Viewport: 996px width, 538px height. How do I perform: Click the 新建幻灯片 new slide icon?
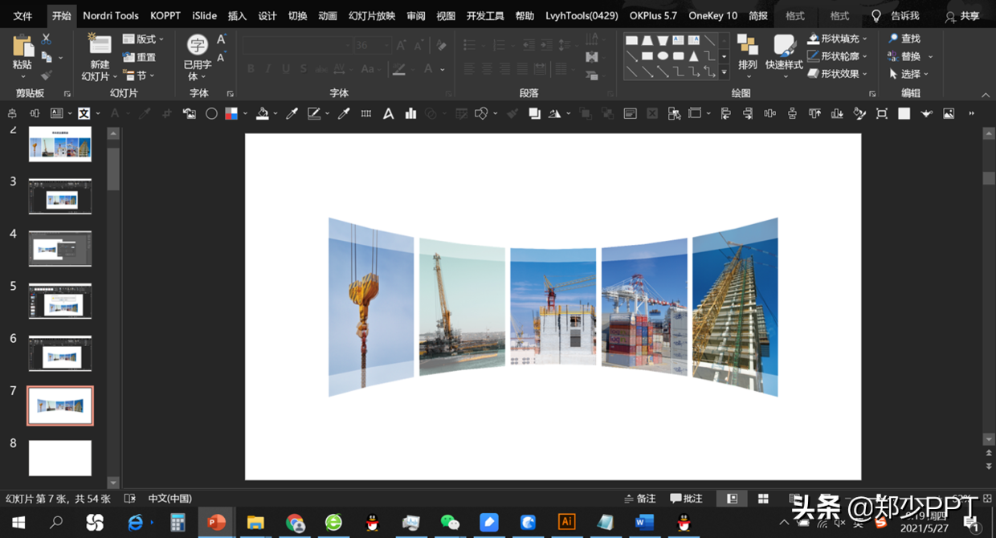(100, 45)
